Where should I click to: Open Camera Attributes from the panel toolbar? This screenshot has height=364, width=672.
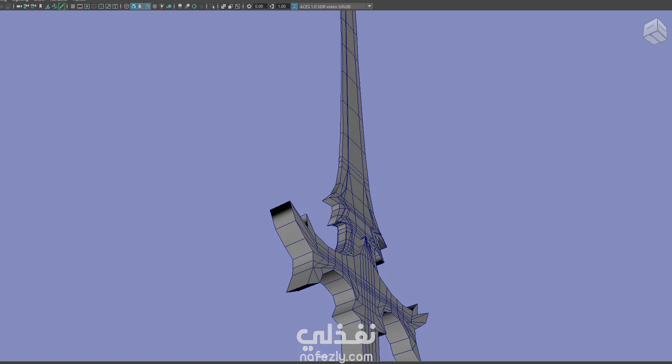tap(33, 6)
